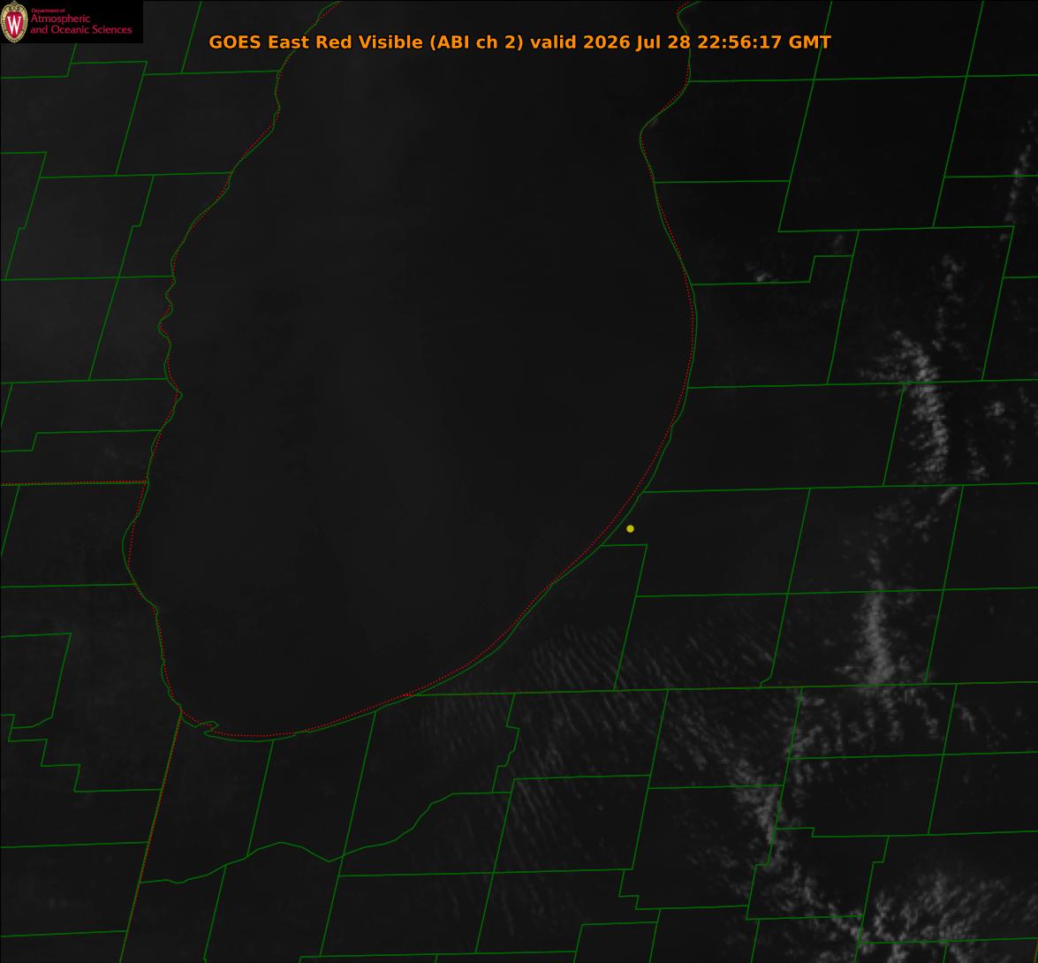Viewport: 1038px width, 963px height.
Task: Click the GOES East Red Visible title
Action: click(315, 42)
